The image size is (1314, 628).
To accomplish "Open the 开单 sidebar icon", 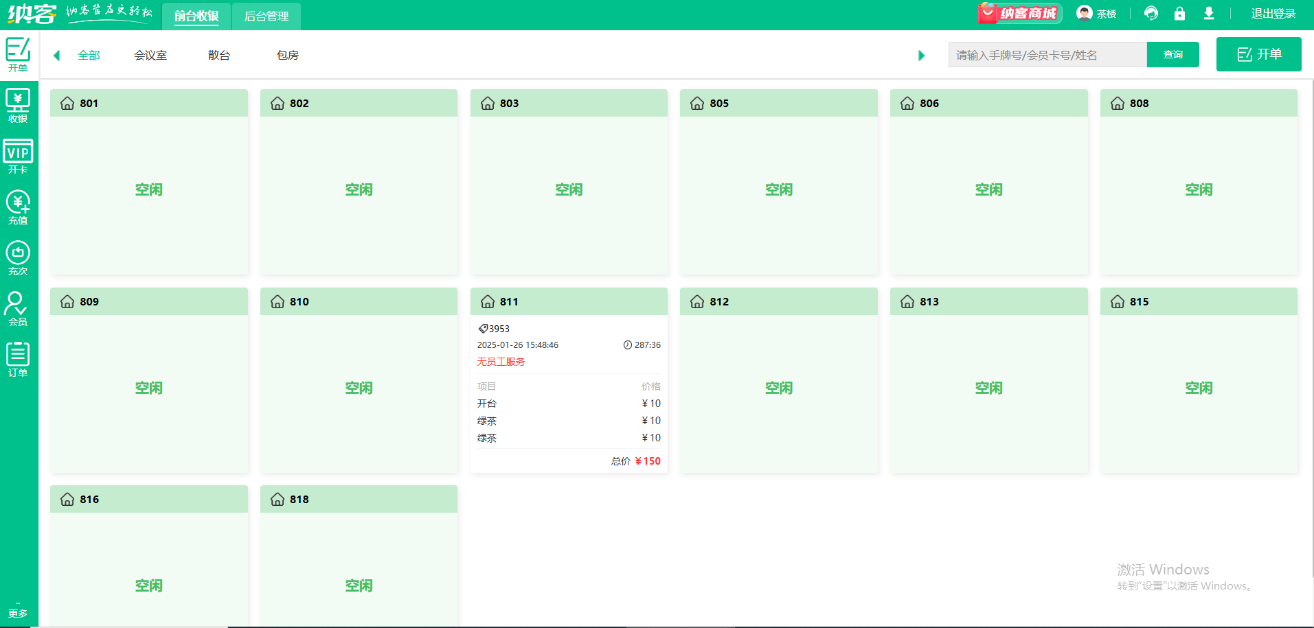I will (18, 55).
